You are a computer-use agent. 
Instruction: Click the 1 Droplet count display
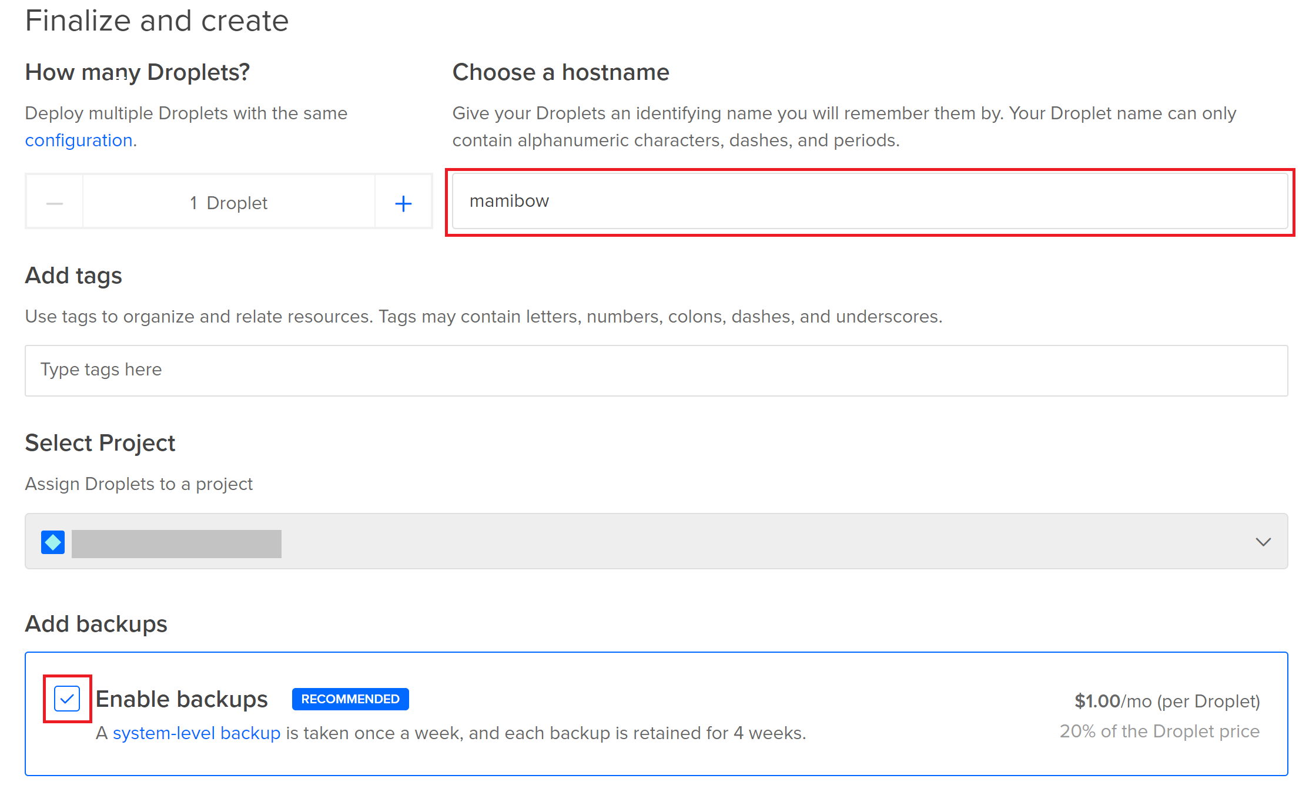229,203
